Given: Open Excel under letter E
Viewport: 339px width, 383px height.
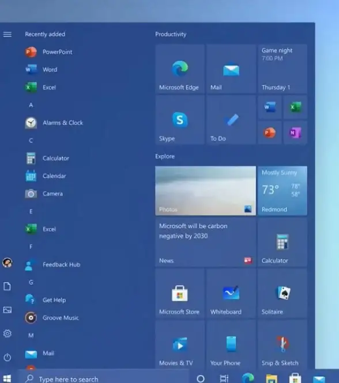Looking at the screenshot, I should 41,229.
